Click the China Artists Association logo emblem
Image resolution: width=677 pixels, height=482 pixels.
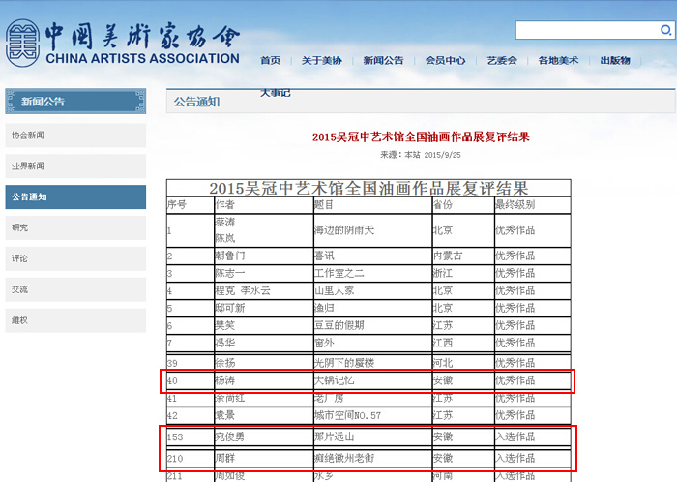click(22, 43)
